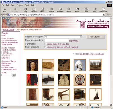
Task: Click the Windows logo throbber icon
Action: coord(109,5)
